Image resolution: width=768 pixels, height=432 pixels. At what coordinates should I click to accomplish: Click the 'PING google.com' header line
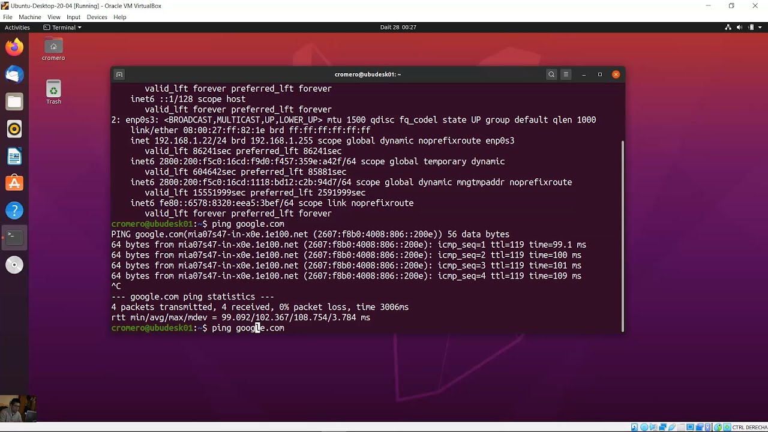(x=310, y=235)
